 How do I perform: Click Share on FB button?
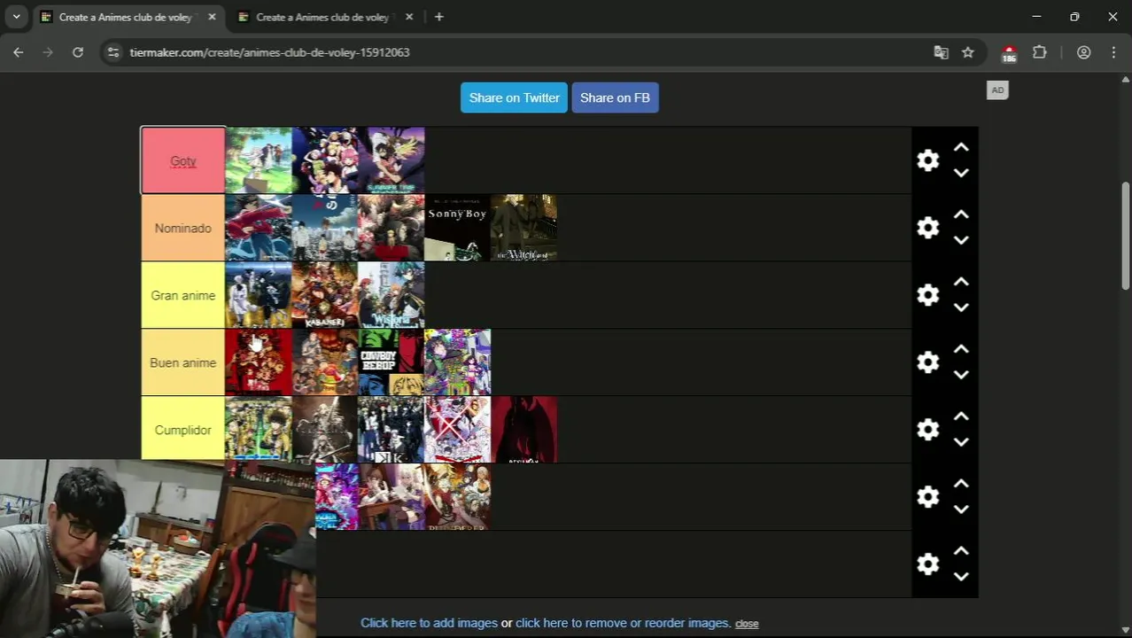tap(615, 97)
